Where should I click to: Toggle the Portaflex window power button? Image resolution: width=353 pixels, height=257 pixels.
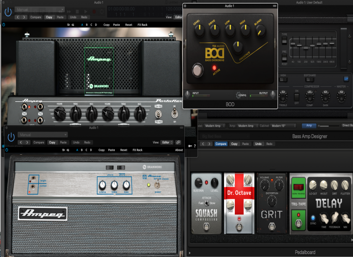(x=8, y=12)
